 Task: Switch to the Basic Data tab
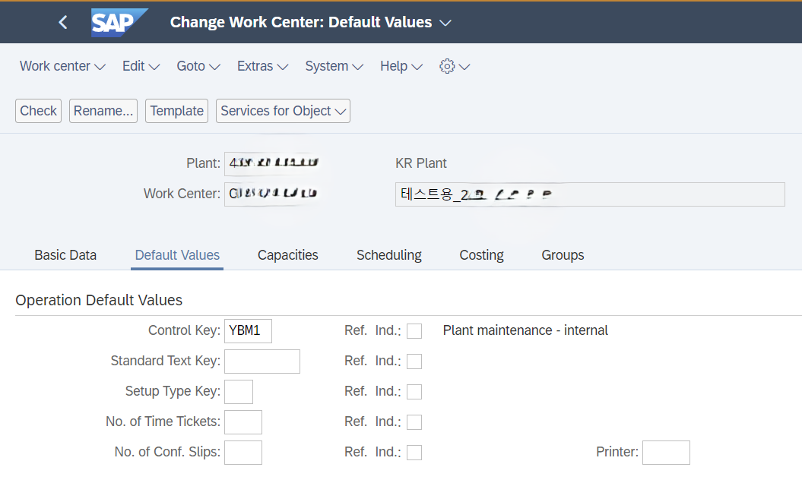(x=65, y=255)
